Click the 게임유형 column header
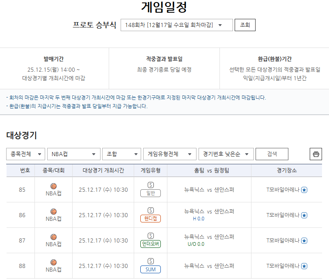329x279 pixels. [150, 170]
